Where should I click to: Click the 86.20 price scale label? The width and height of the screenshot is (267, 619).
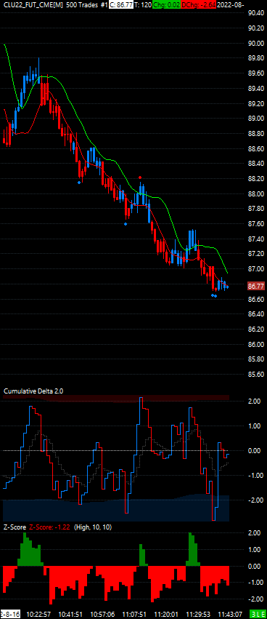[256, 330]
